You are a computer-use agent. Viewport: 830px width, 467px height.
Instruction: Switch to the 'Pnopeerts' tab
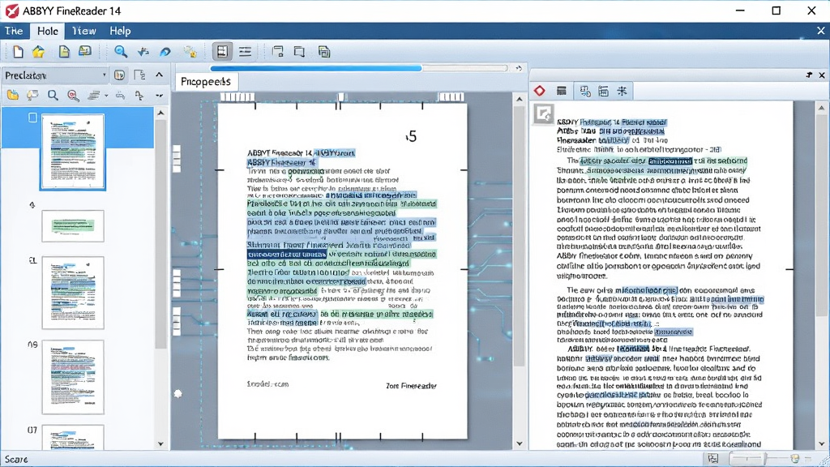pyautogui.click(x=206, y=82)
